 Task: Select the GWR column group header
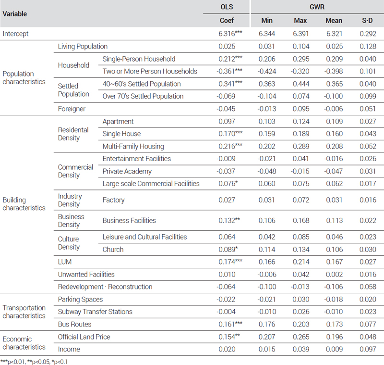(317, 7)
